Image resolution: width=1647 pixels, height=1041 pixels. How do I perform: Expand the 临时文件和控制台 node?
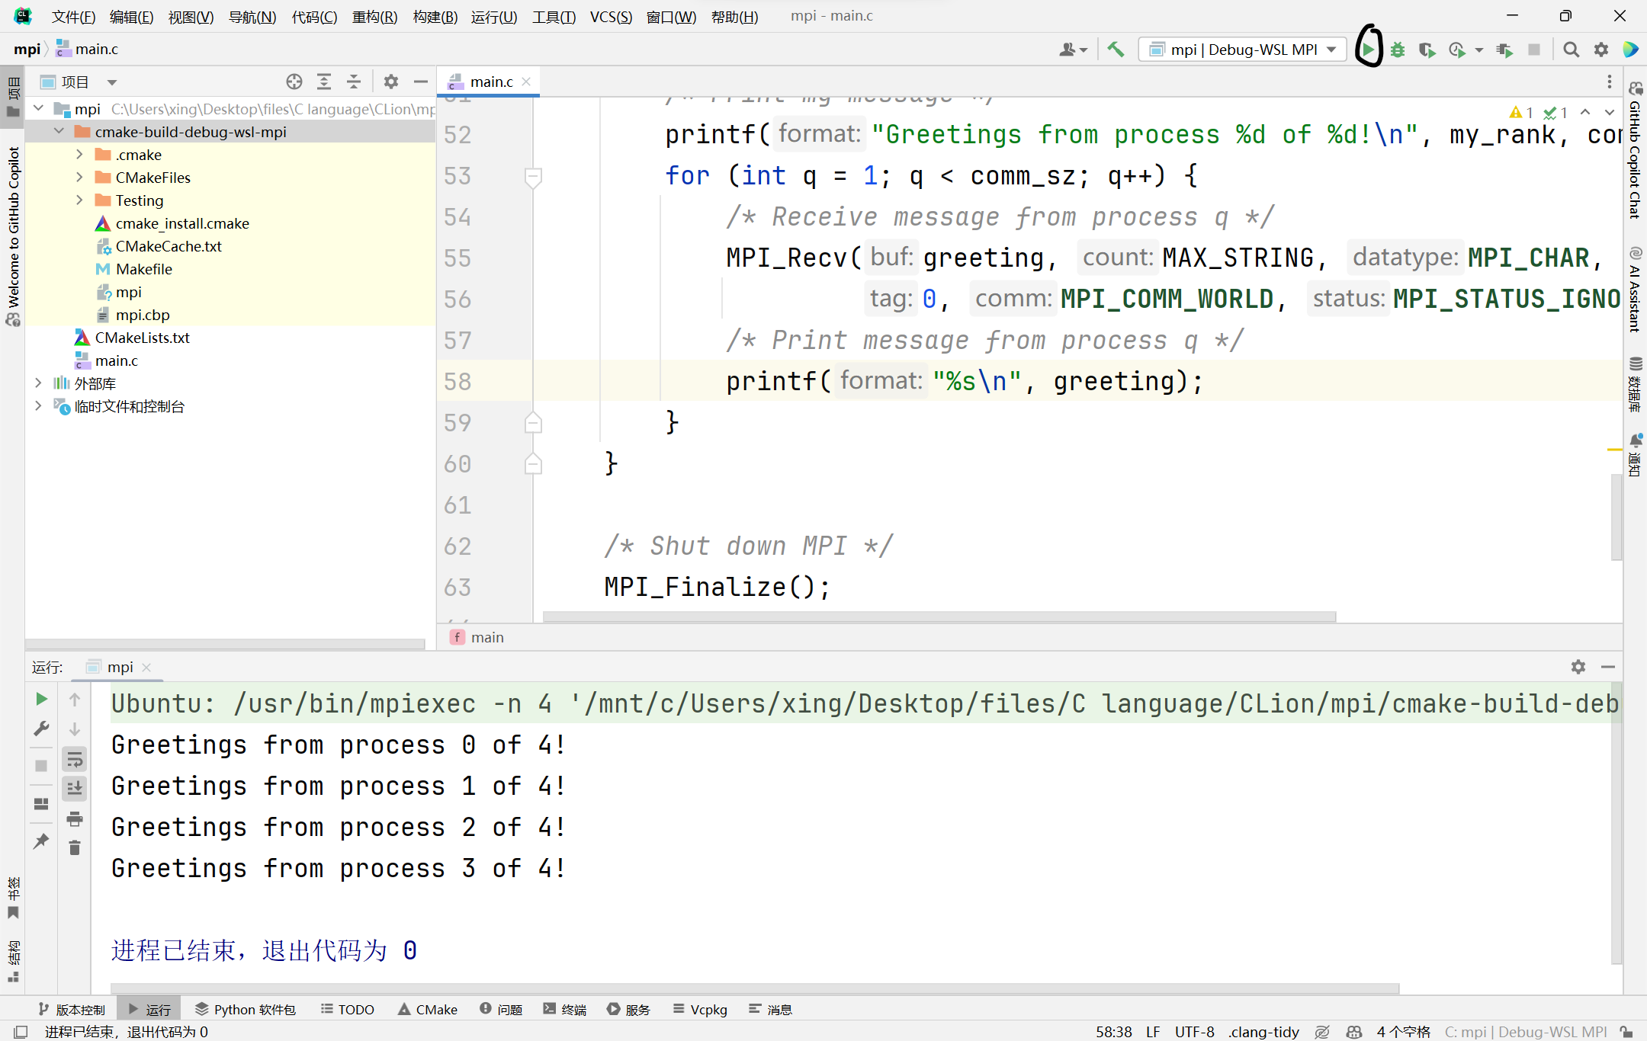[x=39, y=406]
